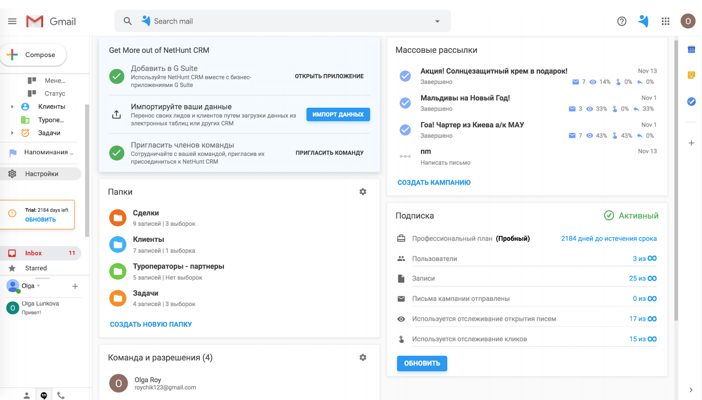Open the Help question mark icon
The height and width of the screenshot is (400, 702).
(622, 21)
